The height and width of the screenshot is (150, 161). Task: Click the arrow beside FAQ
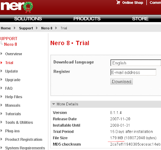click(x=2, y=88)
